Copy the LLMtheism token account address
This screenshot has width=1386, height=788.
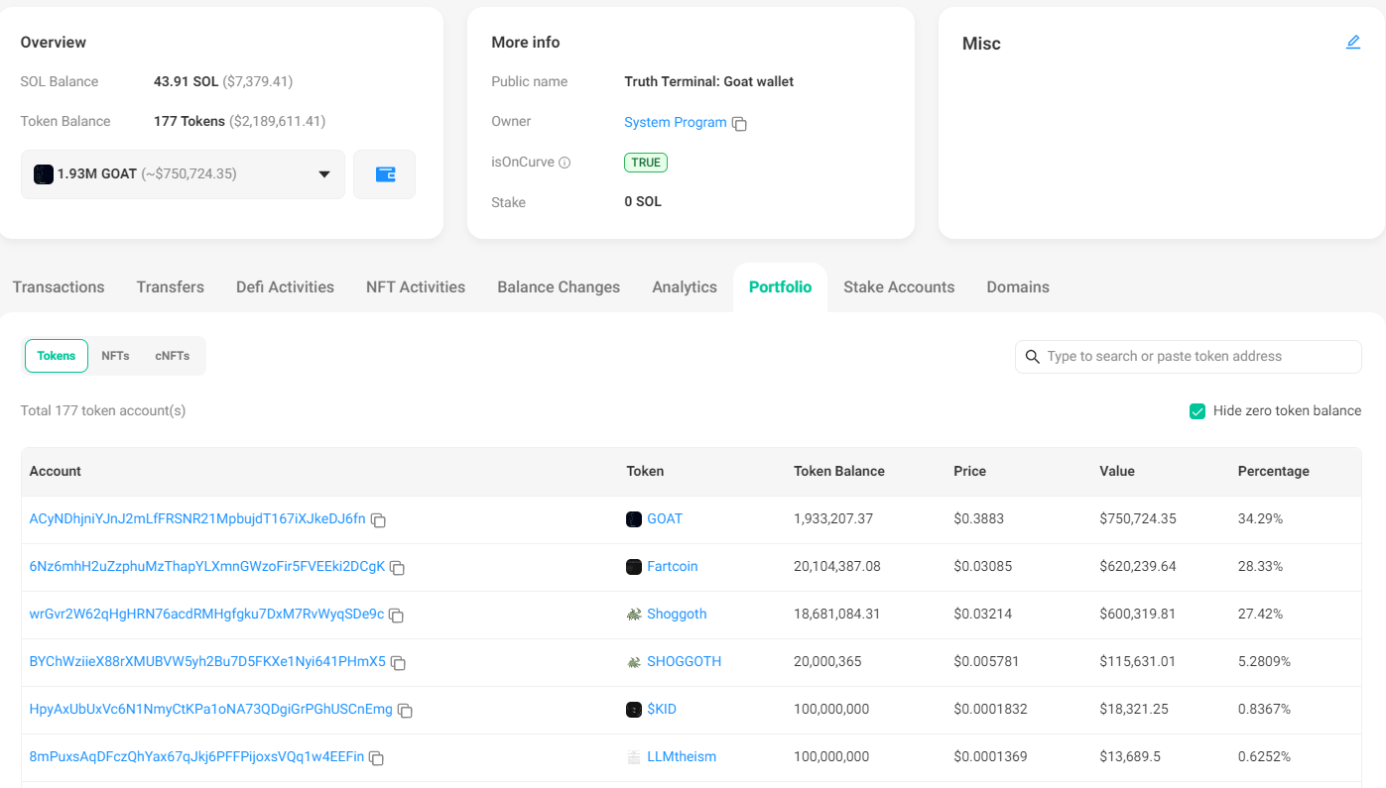(x=376, y=758)
